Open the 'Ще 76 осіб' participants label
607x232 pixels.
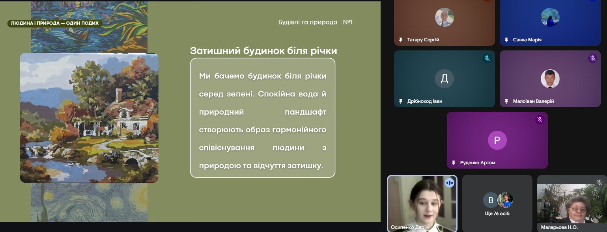[x=497, y=213]
